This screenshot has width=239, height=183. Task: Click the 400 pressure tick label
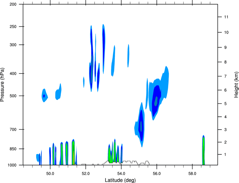[13, 73]
